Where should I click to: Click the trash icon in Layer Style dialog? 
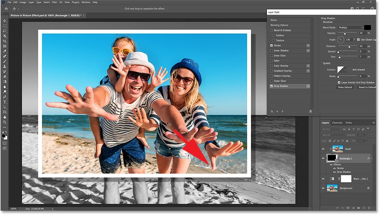tap(310, 111)
